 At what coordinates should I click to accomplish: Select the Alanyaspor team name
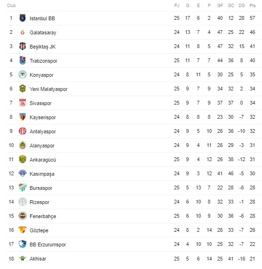click(42, 146)
